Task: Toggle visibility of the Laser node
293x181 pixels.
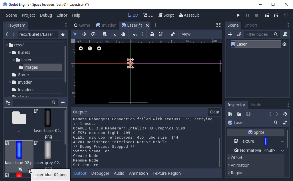Action: [x=285, y=44]
